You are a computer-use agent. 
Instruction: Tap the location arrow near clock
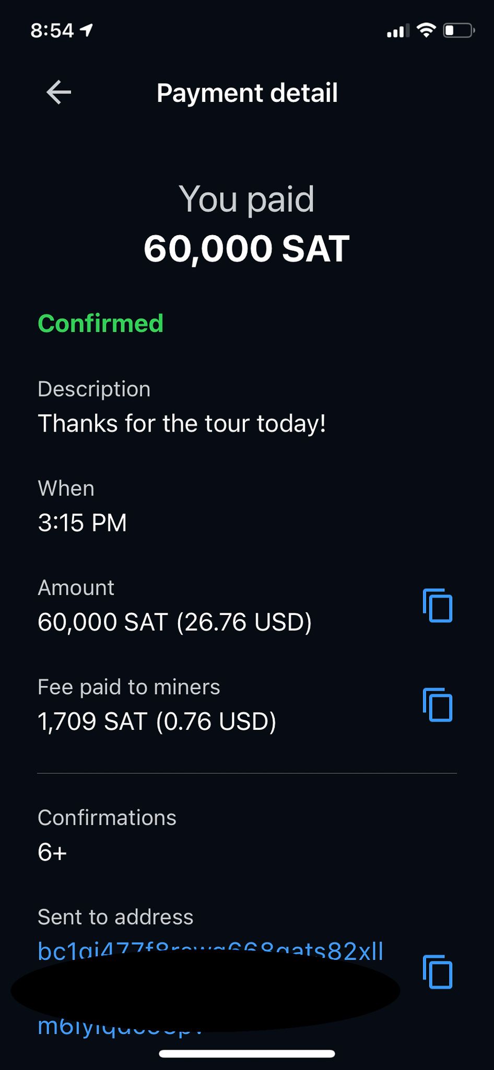pos(87,31)
